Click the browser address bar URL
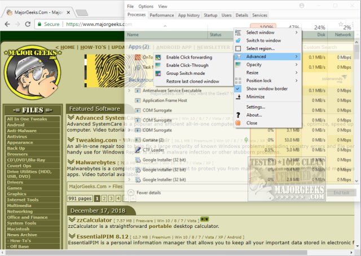Viewport: 361px width, 256px height. [x=99, y=24]
